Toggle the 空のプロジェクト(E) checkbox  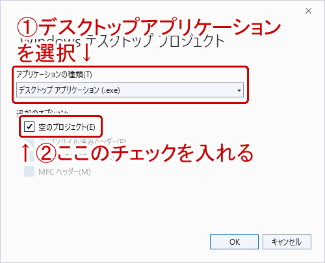click(29, 127)
